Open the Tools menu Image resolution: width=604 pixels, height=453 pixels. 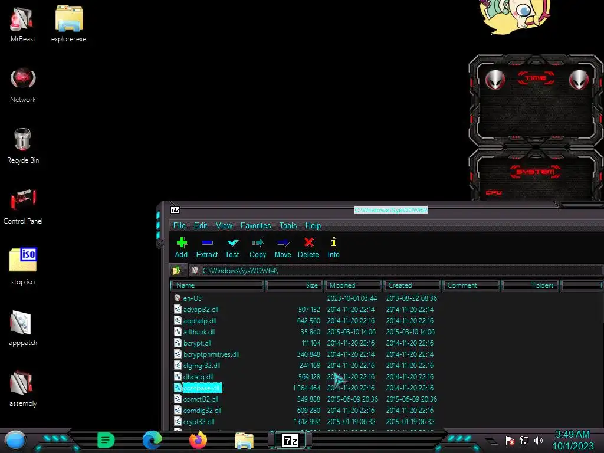[x=288, y=226]
